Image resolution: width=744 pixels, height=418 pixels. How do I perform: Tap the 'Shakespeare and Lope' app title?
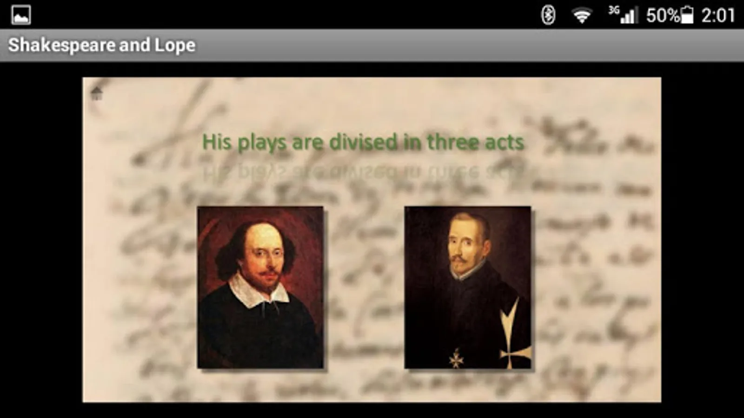click(x=102, y=45)
